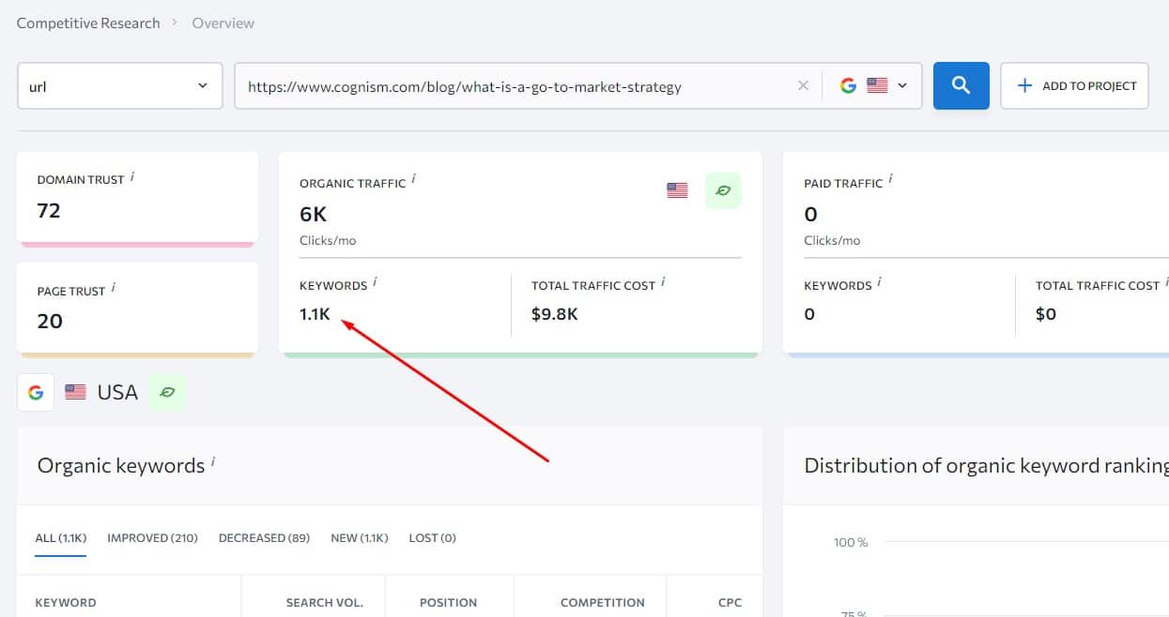1169x617 pixels.
Task: Click the organic traffic value 6K
Action: (313, 214)
